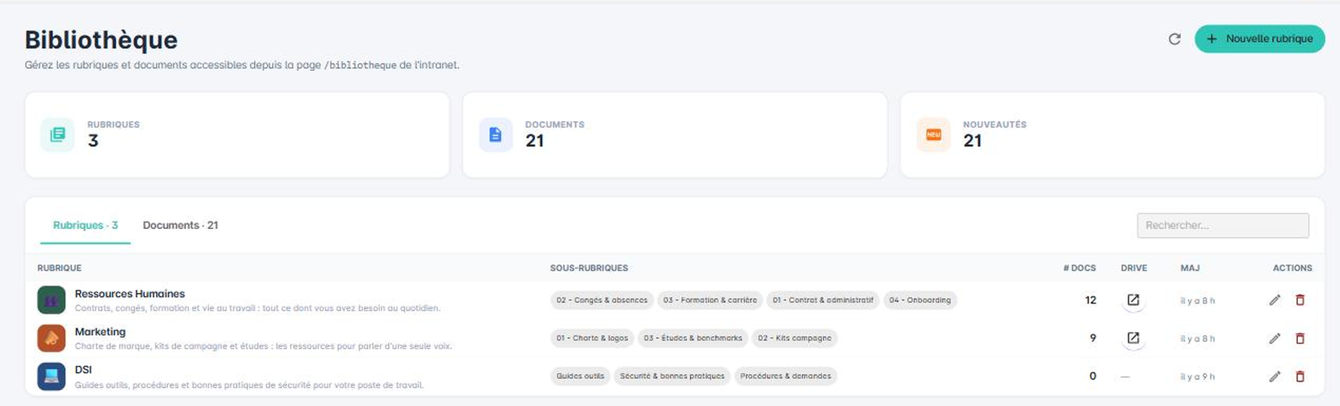Click the RUBRIQUE column header
1340x406 pixels.
pyautogui.click(x=60, y=268)
